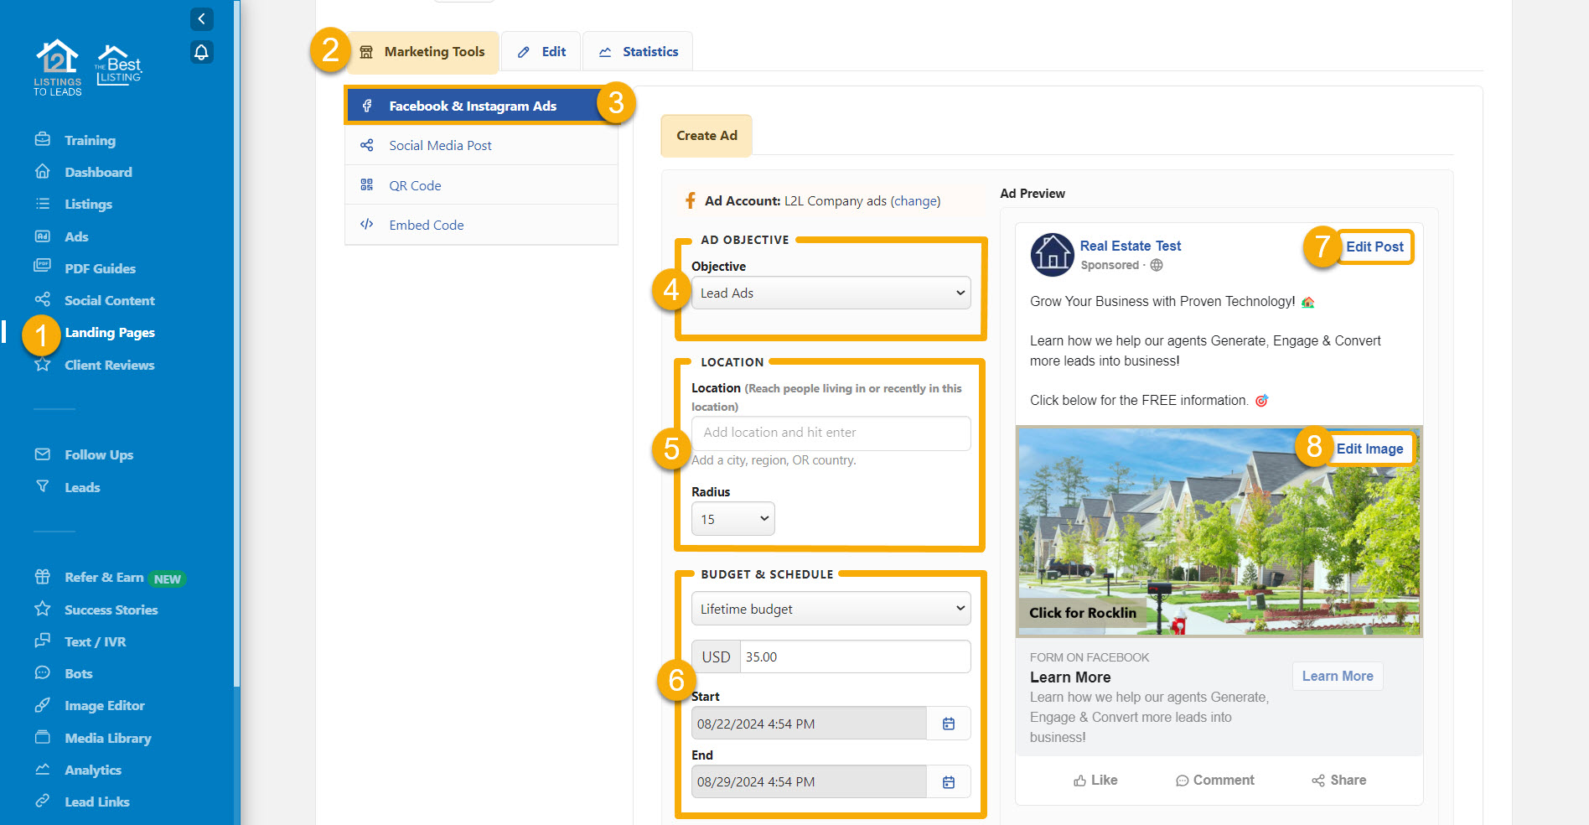Click the Add location input field
The height and width of the screenshot is (825, 1589).
point(831,433)
